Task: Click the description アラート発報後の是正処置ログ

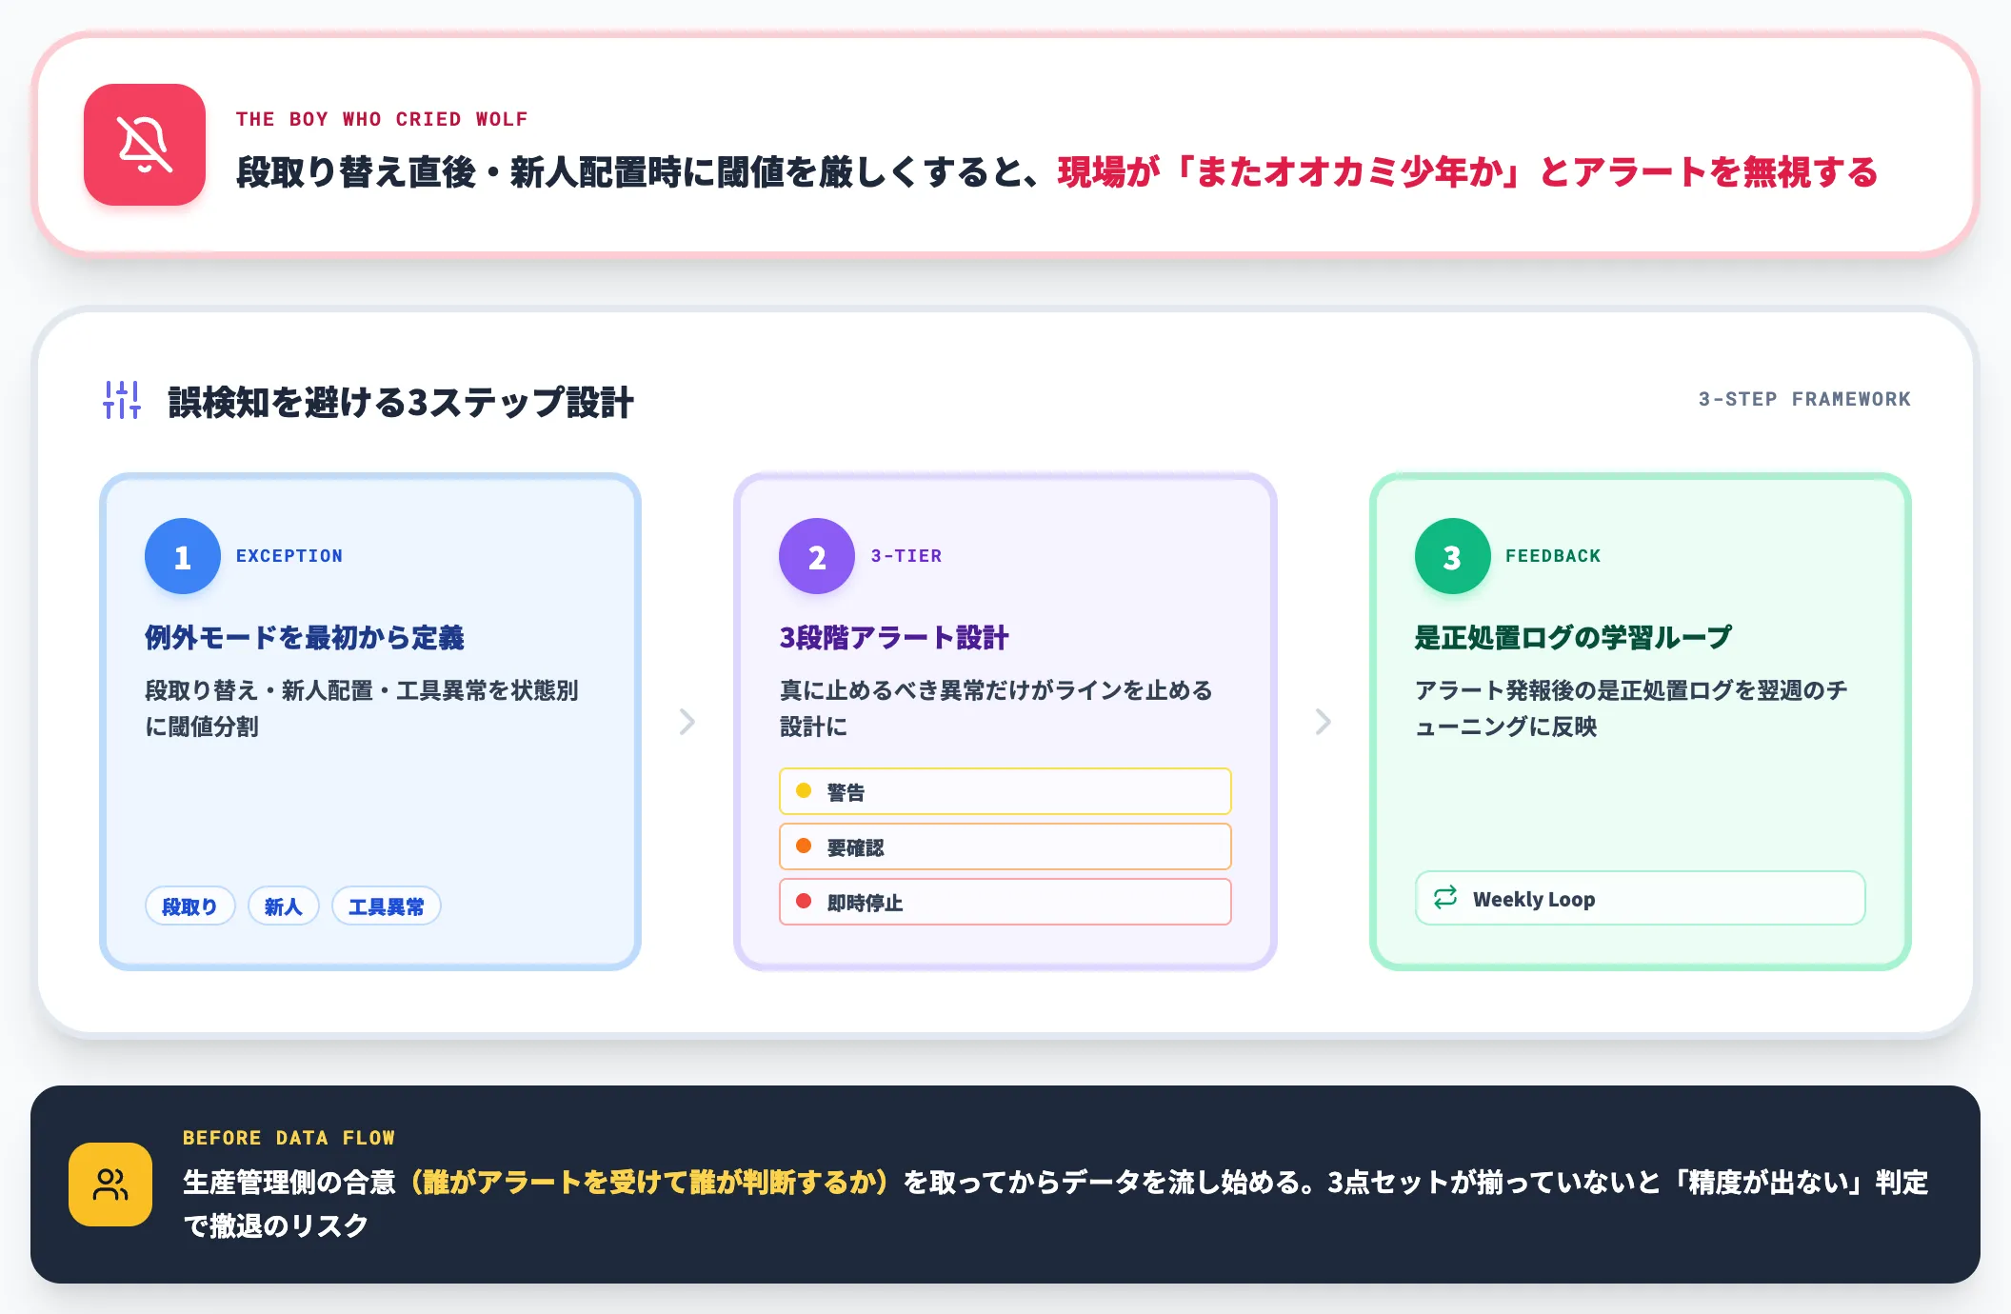Action: 1574,690
